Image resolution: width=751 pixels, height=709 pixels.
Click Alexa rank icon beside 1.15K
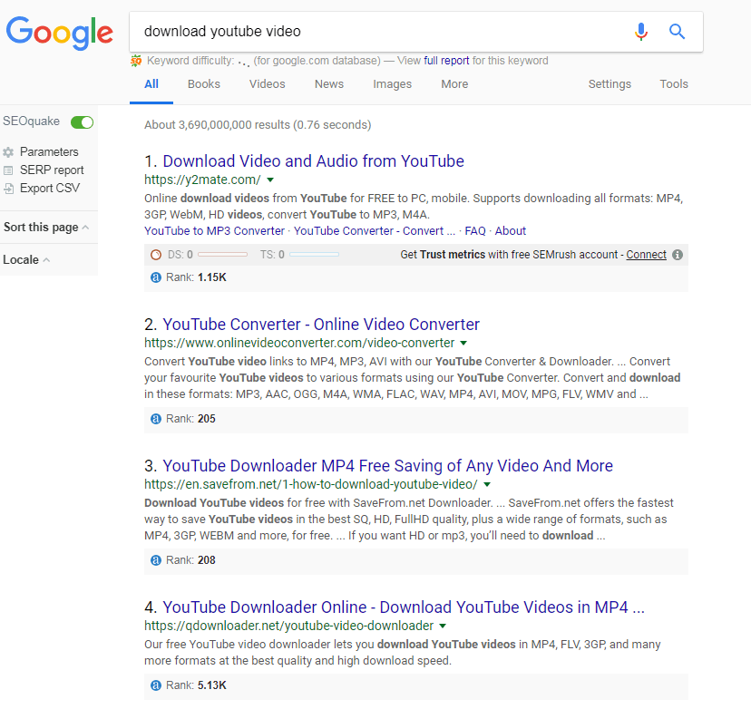pyautogui.click(x=156, y=277)
